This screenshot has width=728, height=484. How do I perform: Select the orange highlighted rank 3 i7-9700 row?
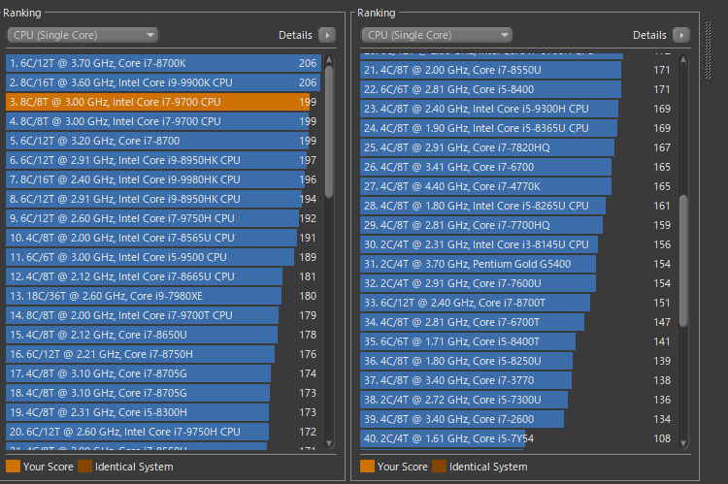pyautogui.click(x=163, y=102)
